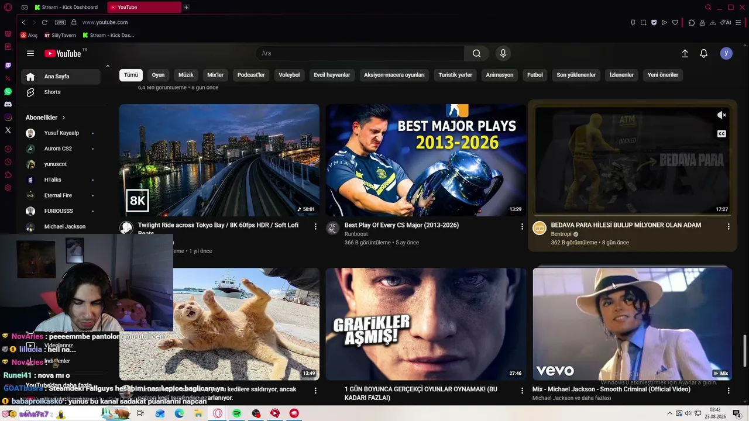The image size is (749, 421).
Task: Open the SillyTavern bookmark
Action: click(60, 35)
